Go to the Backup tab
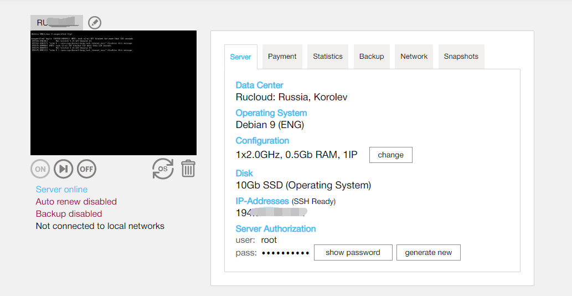 tap(372, 57)
